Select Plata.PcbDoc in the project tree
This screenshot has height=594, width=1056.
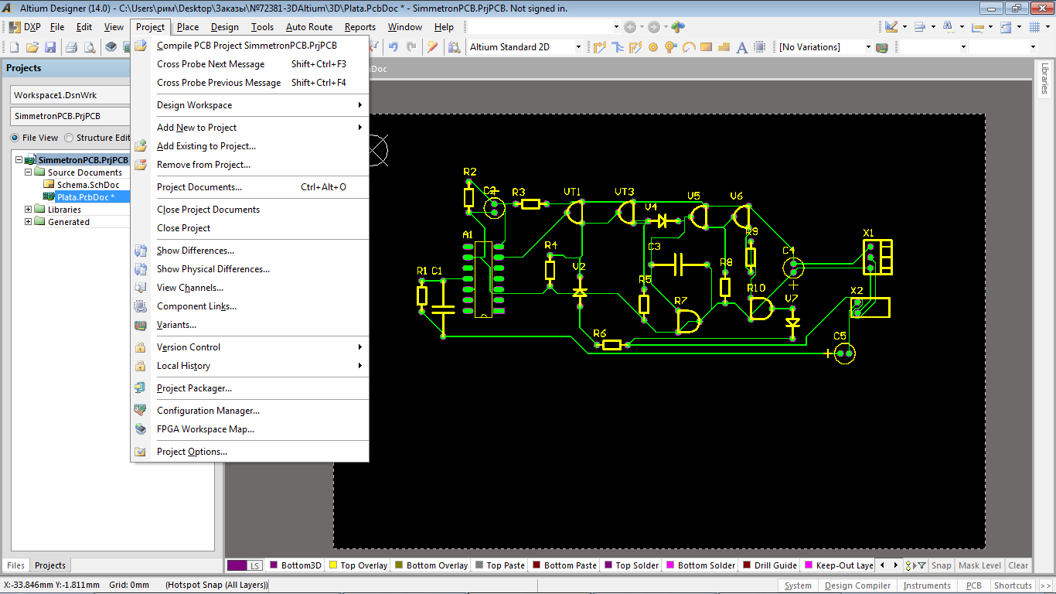[x=85, y=197]
